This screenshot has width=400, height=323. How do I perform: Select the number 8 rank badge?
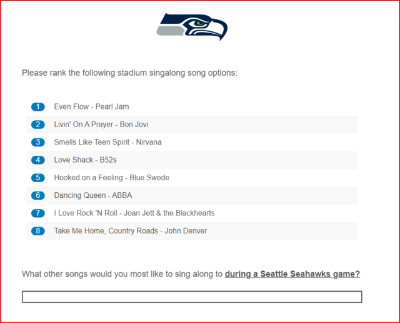(x=38, y=231)
